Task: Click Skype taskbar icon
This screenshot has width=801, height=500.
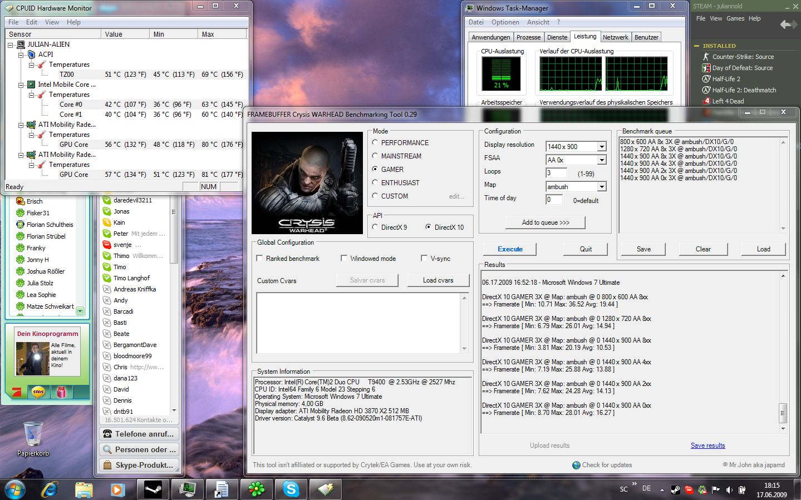Action: 291,489
